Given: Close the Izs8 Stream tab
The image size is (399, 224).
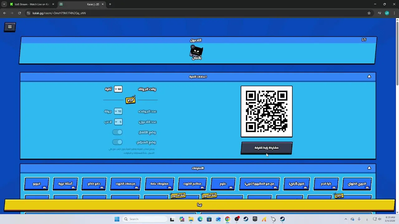Looking at the screenshot, I should (x=53, y=4).
